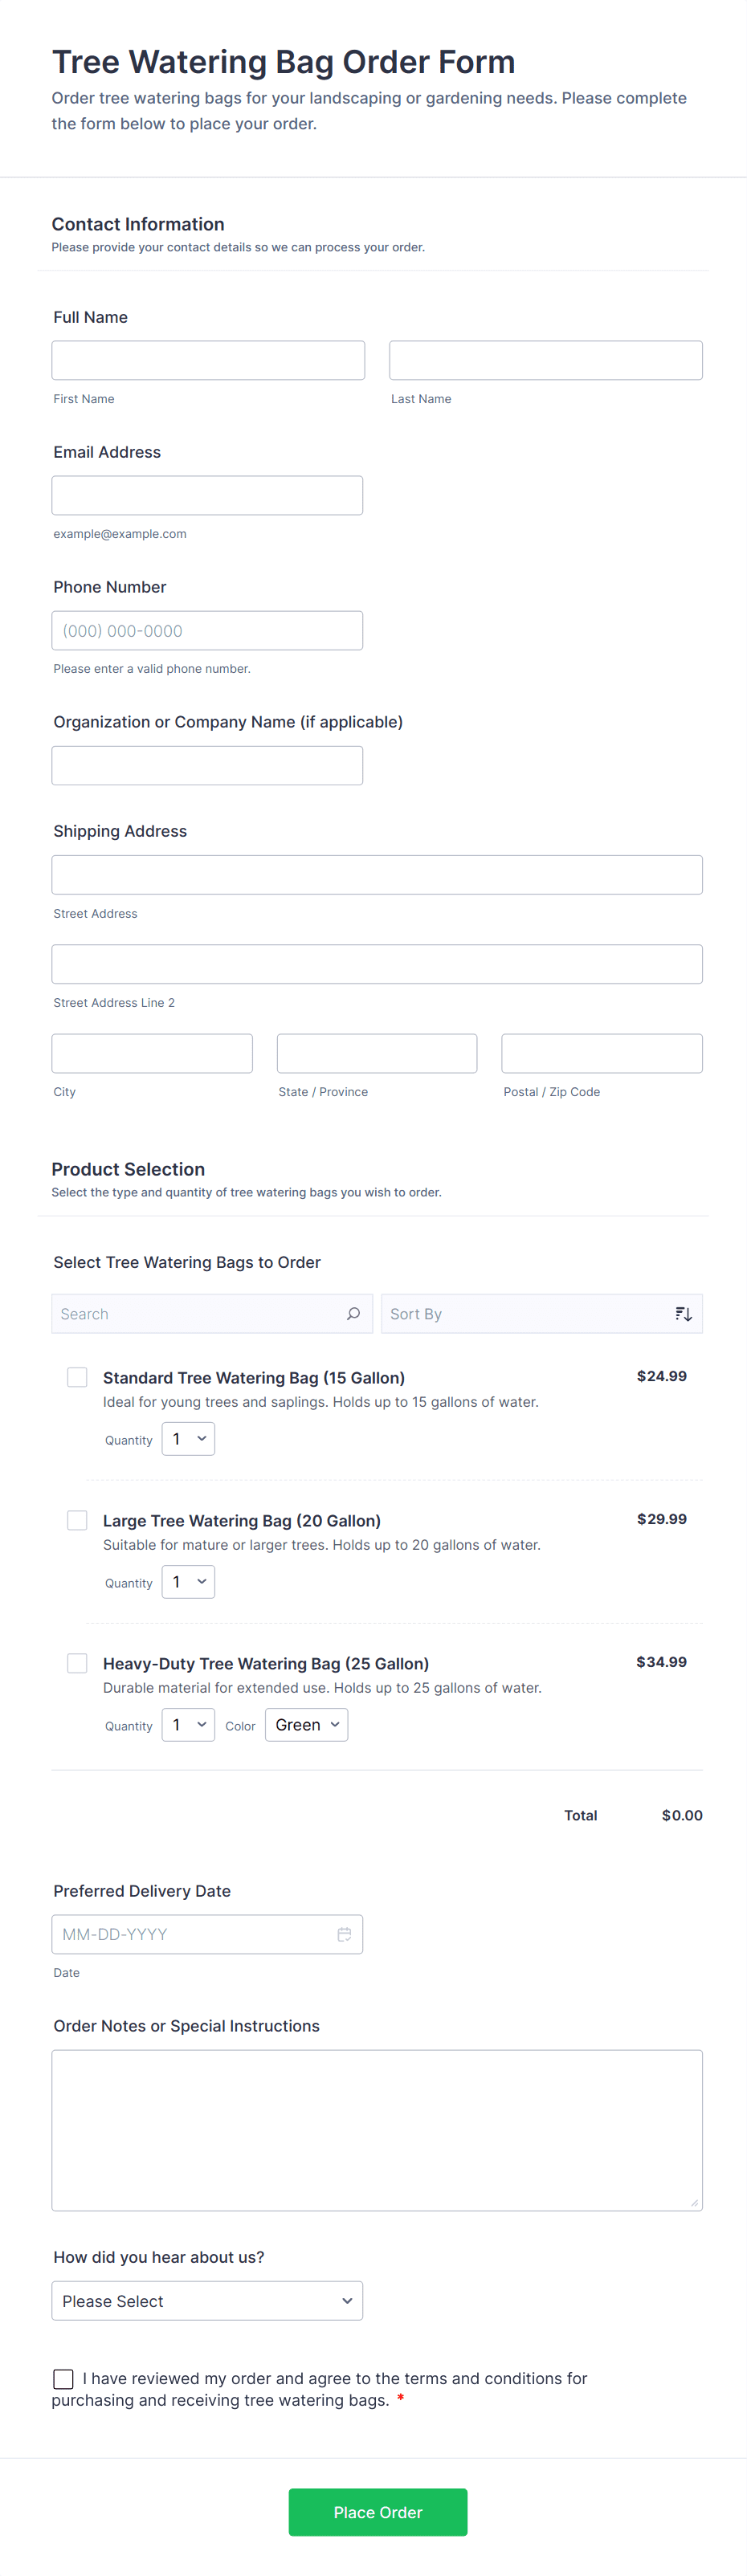Expand the Color dropdown showing Green
The height and width of the screenshot is (2576, 747).
pos(306,1725)
